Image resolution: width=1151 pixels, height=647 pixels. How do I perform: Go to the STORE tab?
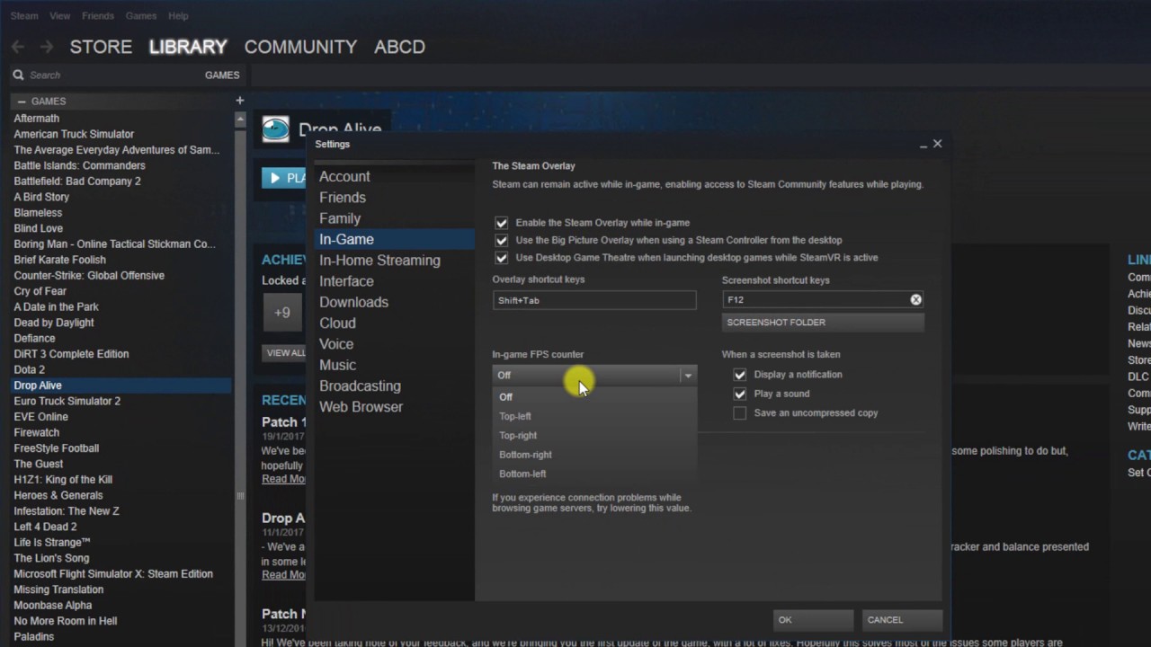101,47
